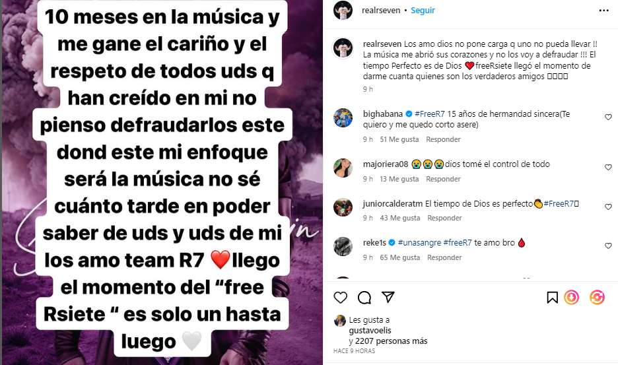
Task: Open majoriera08's profile avatar
Action: point(343,168)
